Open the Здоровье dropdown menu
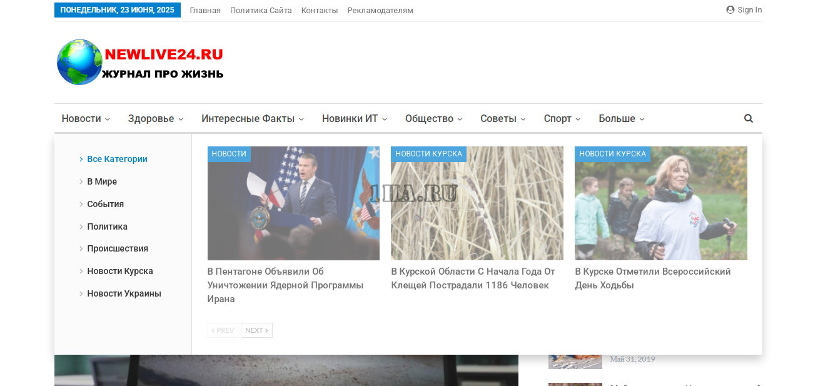The height and width of the screenshot is (386, 828). coord(155,119)
